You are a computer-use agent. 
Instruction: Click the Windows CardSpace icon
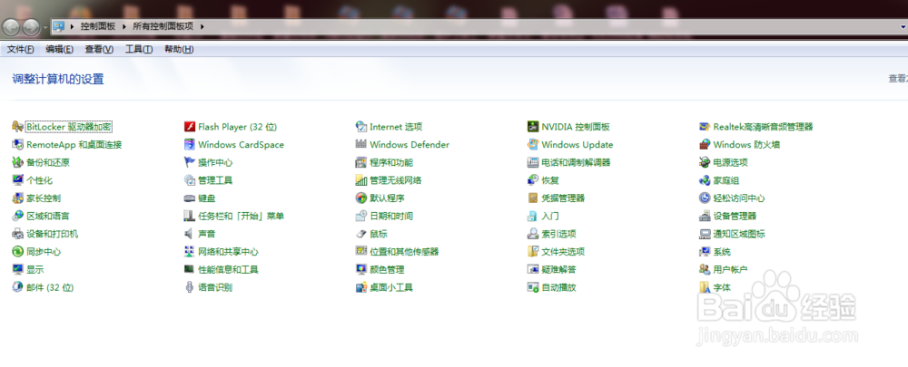pos(189,144)
